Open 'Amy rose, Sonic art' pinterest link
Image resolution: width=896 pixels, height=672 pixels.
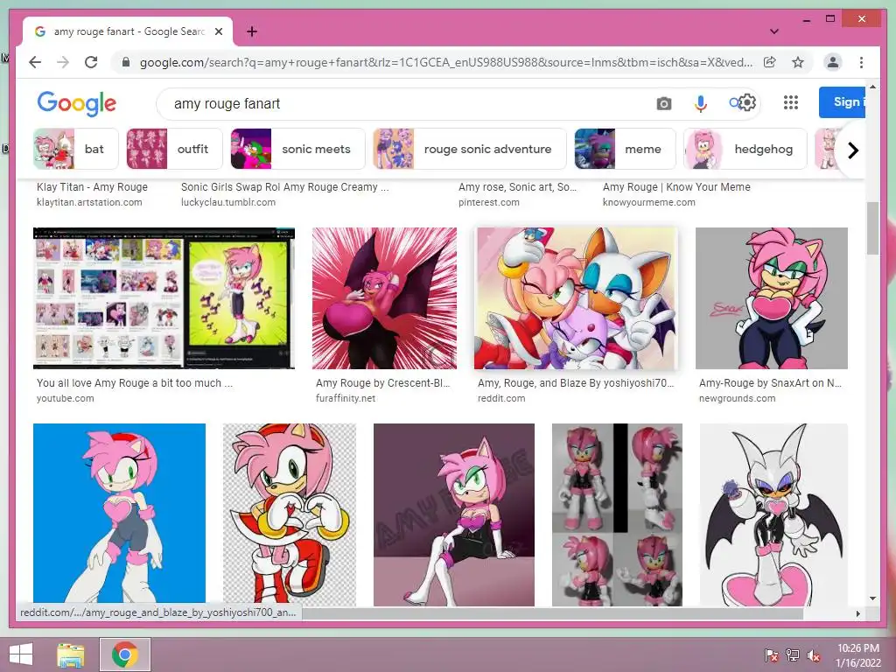(517, 187)
